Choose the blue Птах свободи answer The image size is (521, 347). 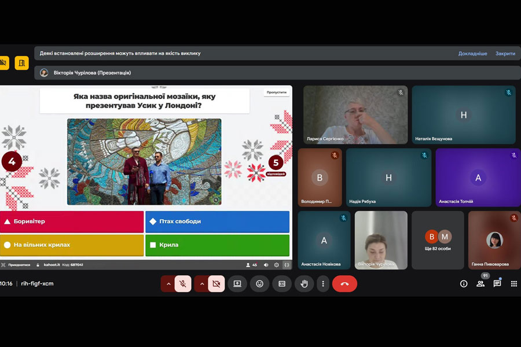(x=217, y=222)
